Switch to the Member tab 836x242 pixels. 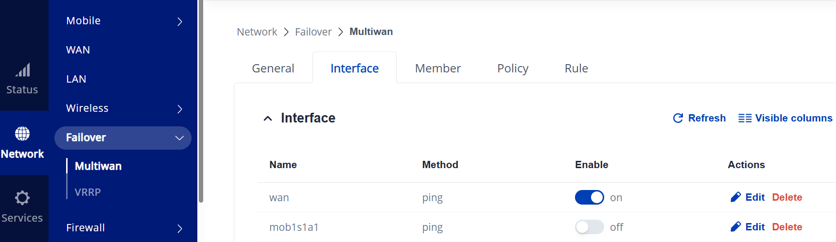438,69
